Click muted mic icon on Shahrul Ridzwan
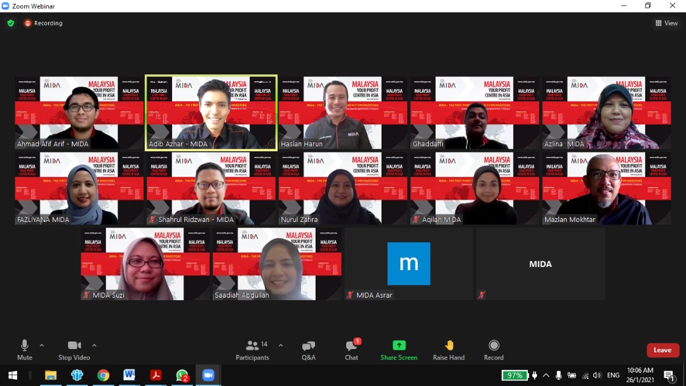The image size is (686, 386). pos(152,219)
